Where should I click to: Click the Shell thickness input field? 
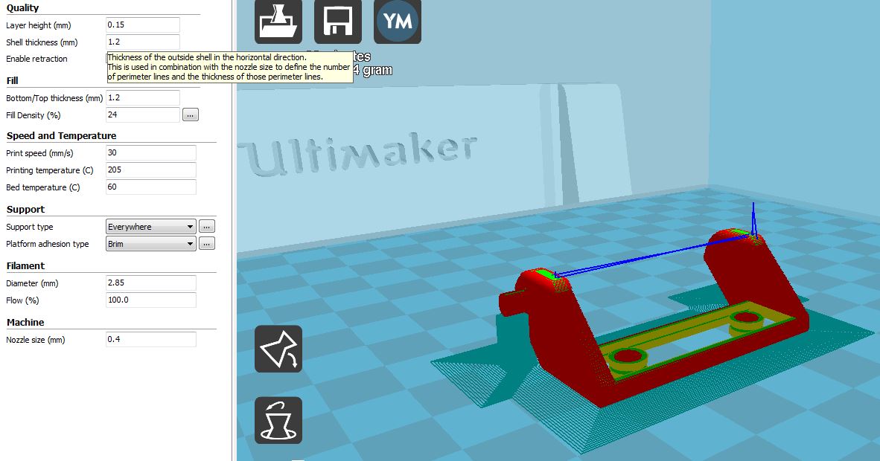click(x=143, y=42)
